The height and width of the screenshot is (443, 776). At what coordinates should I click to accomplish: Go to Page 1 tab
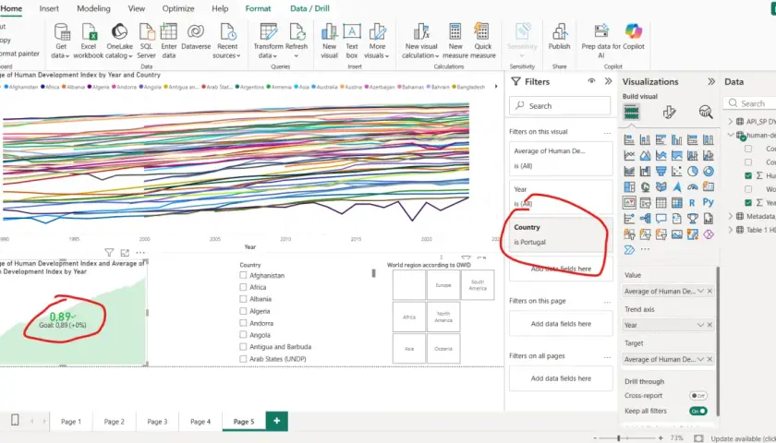pos(71,421)
